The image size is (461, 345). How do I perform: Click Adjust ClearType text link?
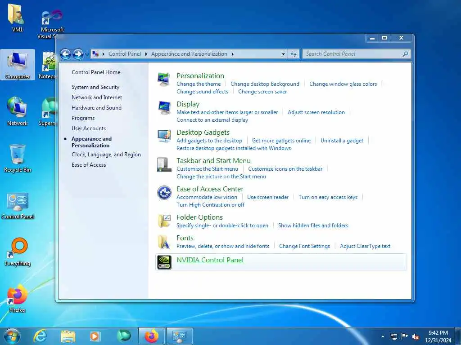[365, 246]
